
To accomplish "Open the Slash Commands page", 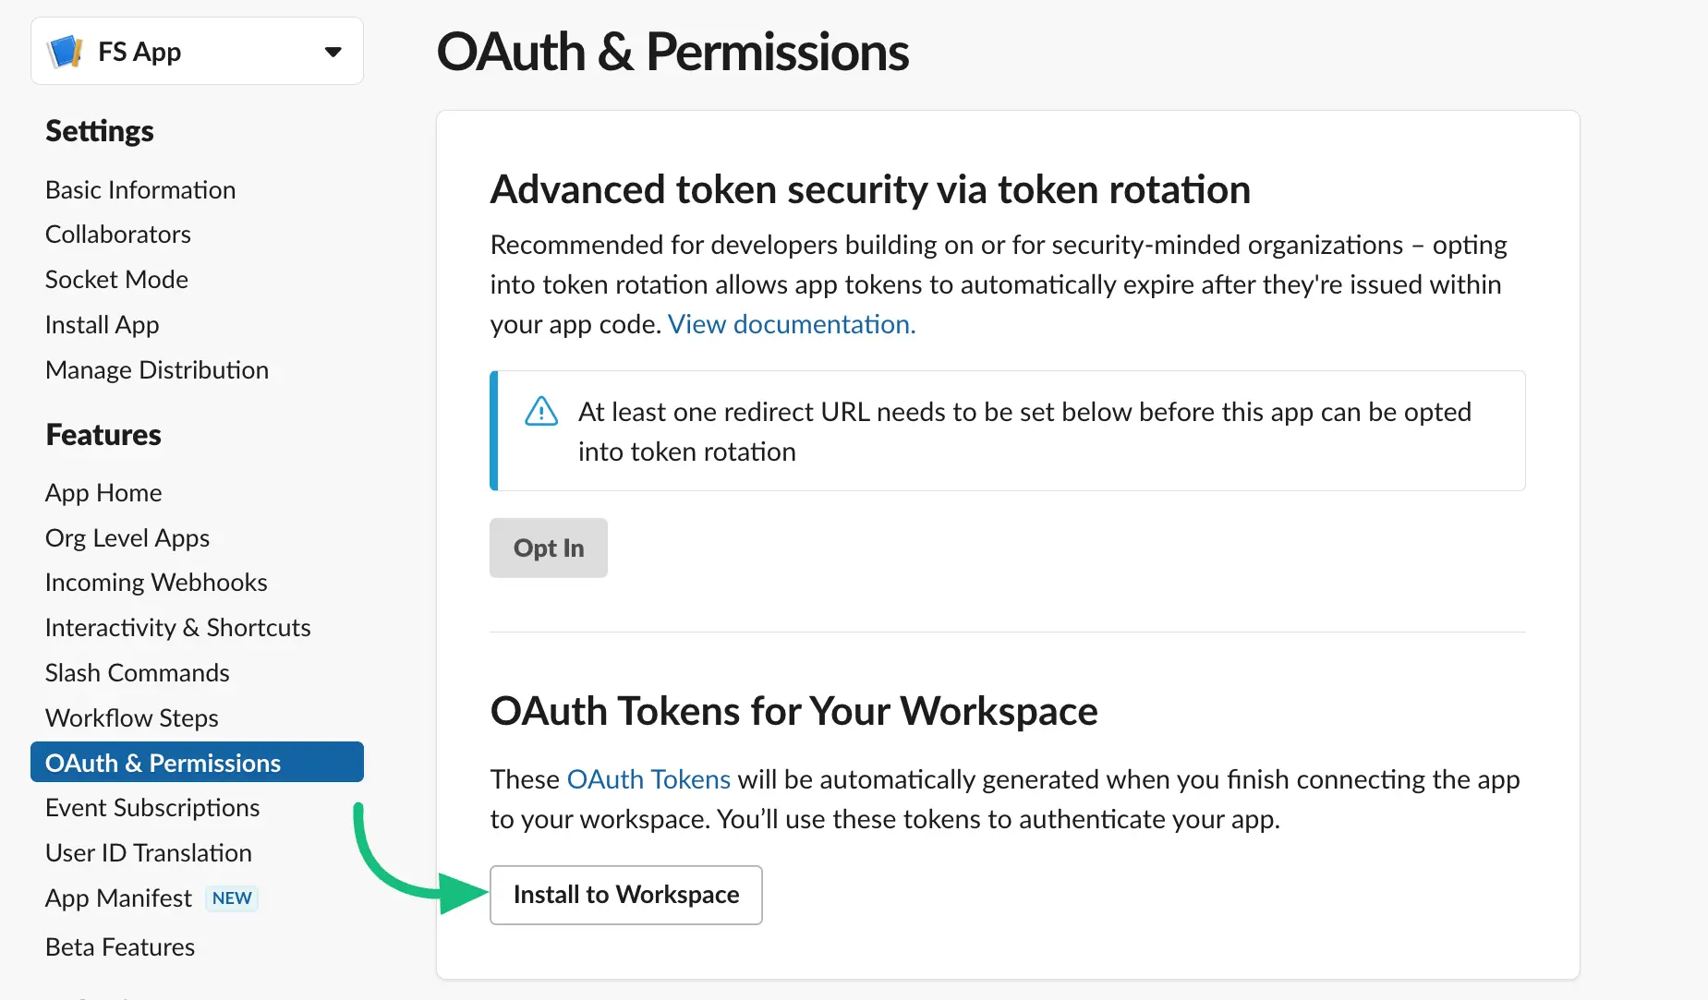I will (137, 672).
